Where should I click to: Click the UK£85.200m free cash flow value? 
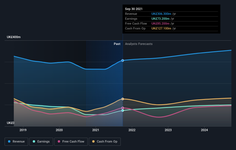[x=160, y=23]
